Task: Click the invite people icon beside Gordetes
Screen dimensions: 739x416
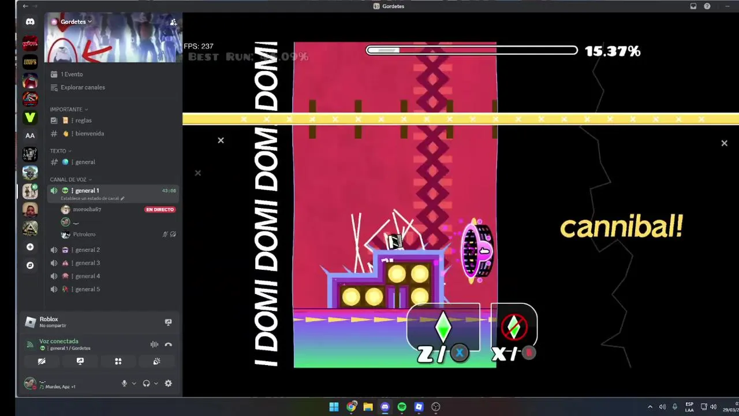Action: [x=173, y=22]
